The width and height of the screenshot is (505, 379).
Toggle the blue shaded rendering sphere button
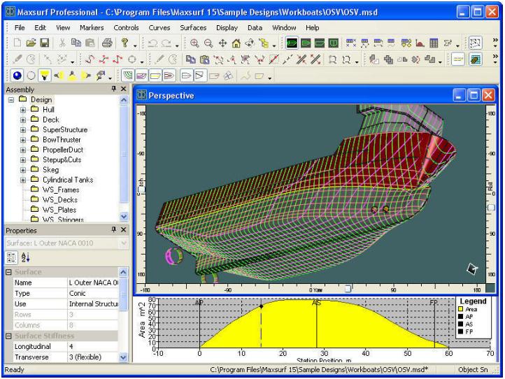(16, 76)
